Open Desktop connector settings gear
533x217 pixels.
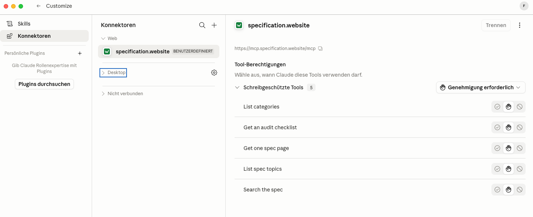[214, 73]
